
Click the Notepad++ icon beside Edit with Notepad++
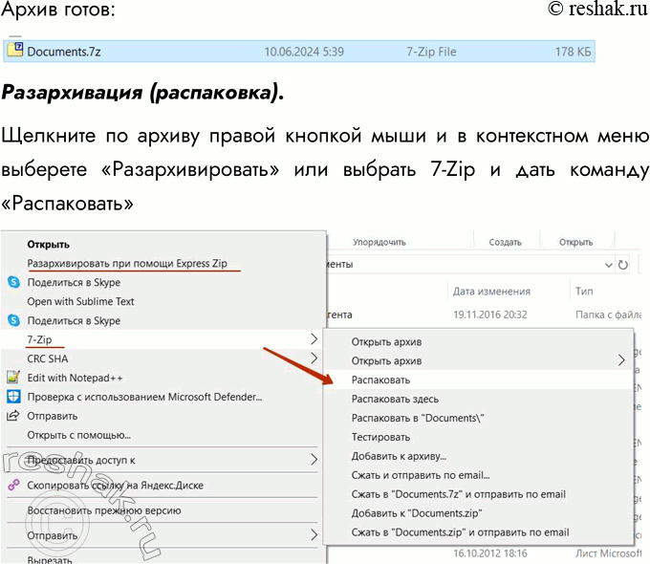(13, 378)
